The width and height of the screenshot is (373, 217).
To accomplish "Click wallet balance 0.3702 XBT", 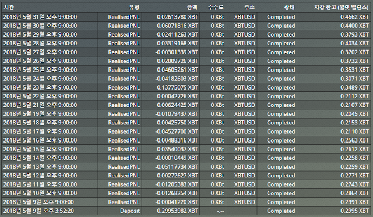I will pos(355,52).
